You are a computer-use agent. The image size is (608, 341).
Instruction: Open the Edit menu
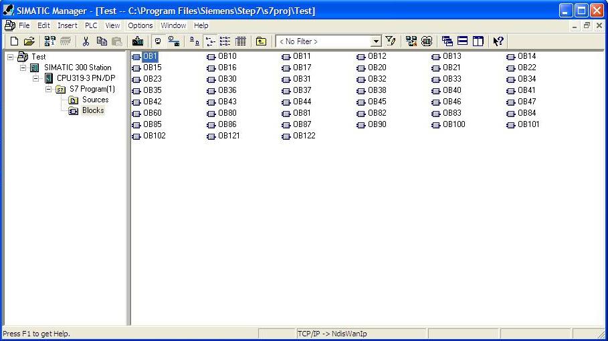(43, 25)
